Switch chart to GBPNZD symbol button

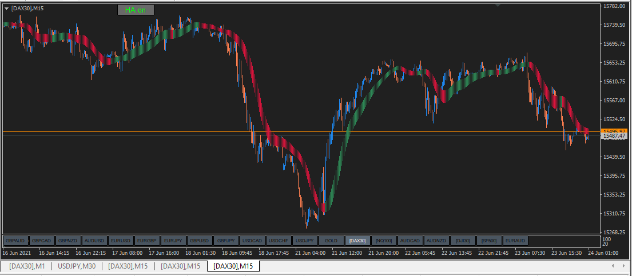point(68,241)
